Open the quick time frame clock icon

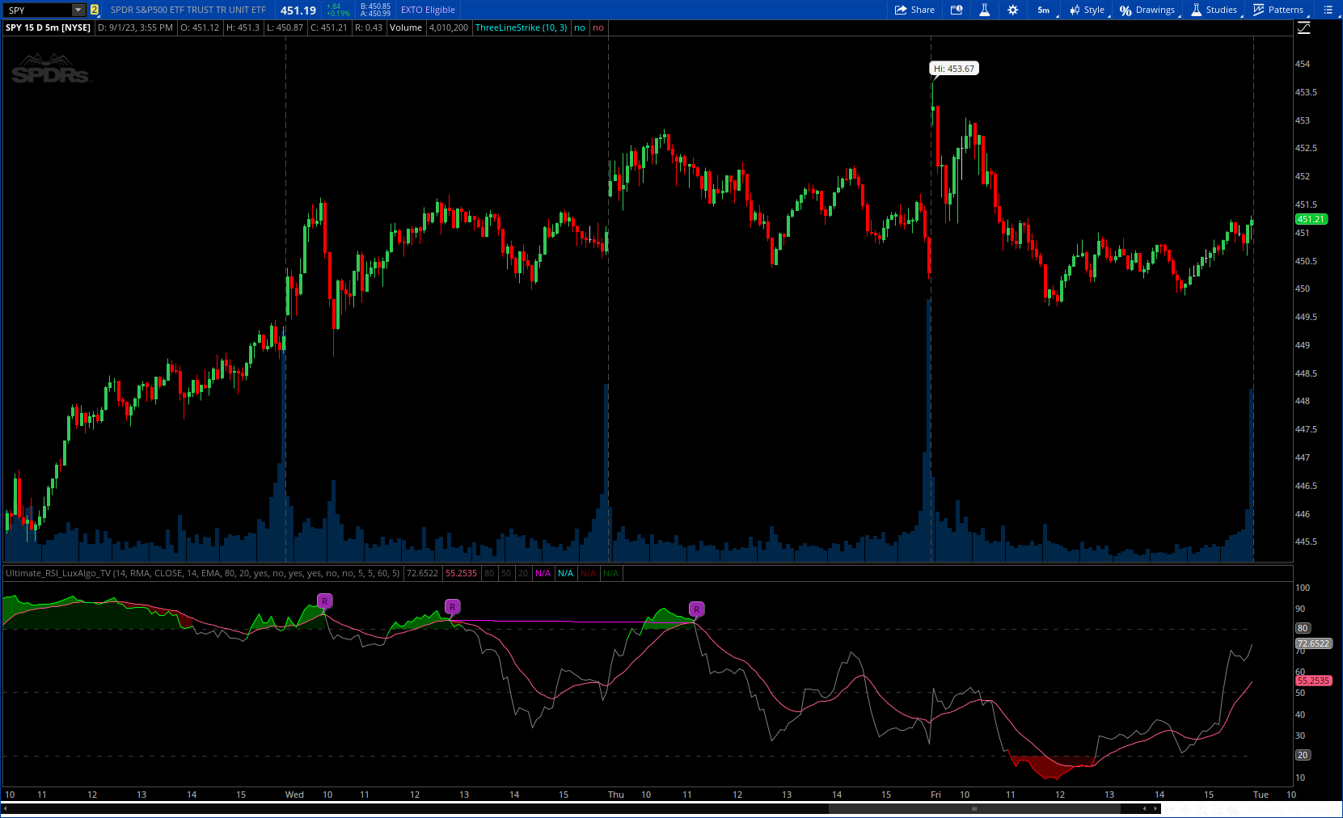point(957,10)
